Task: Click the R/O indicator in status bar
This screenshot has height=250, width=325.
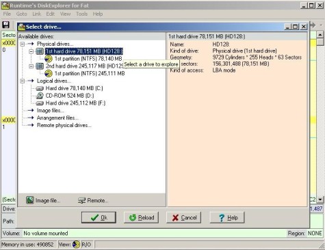Action: (x=86, y=245)
